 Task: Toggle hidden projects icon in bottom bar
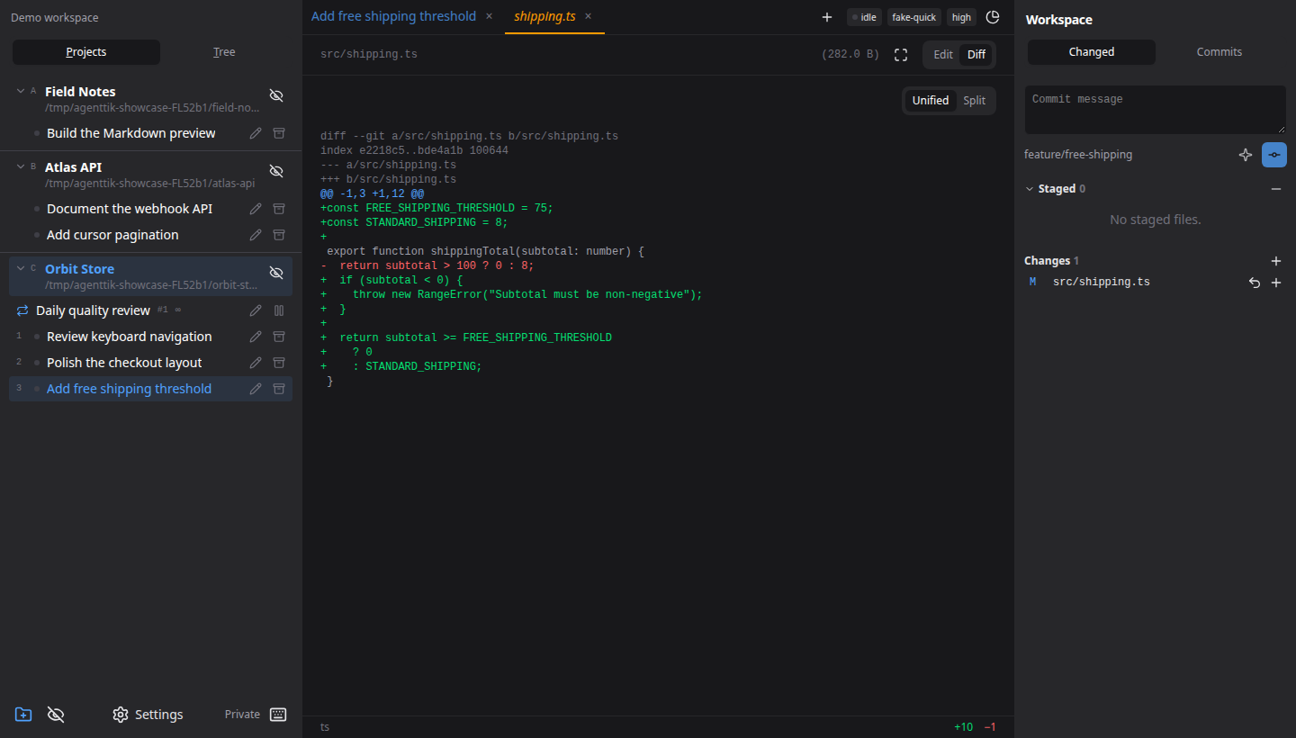coord(56,715)
